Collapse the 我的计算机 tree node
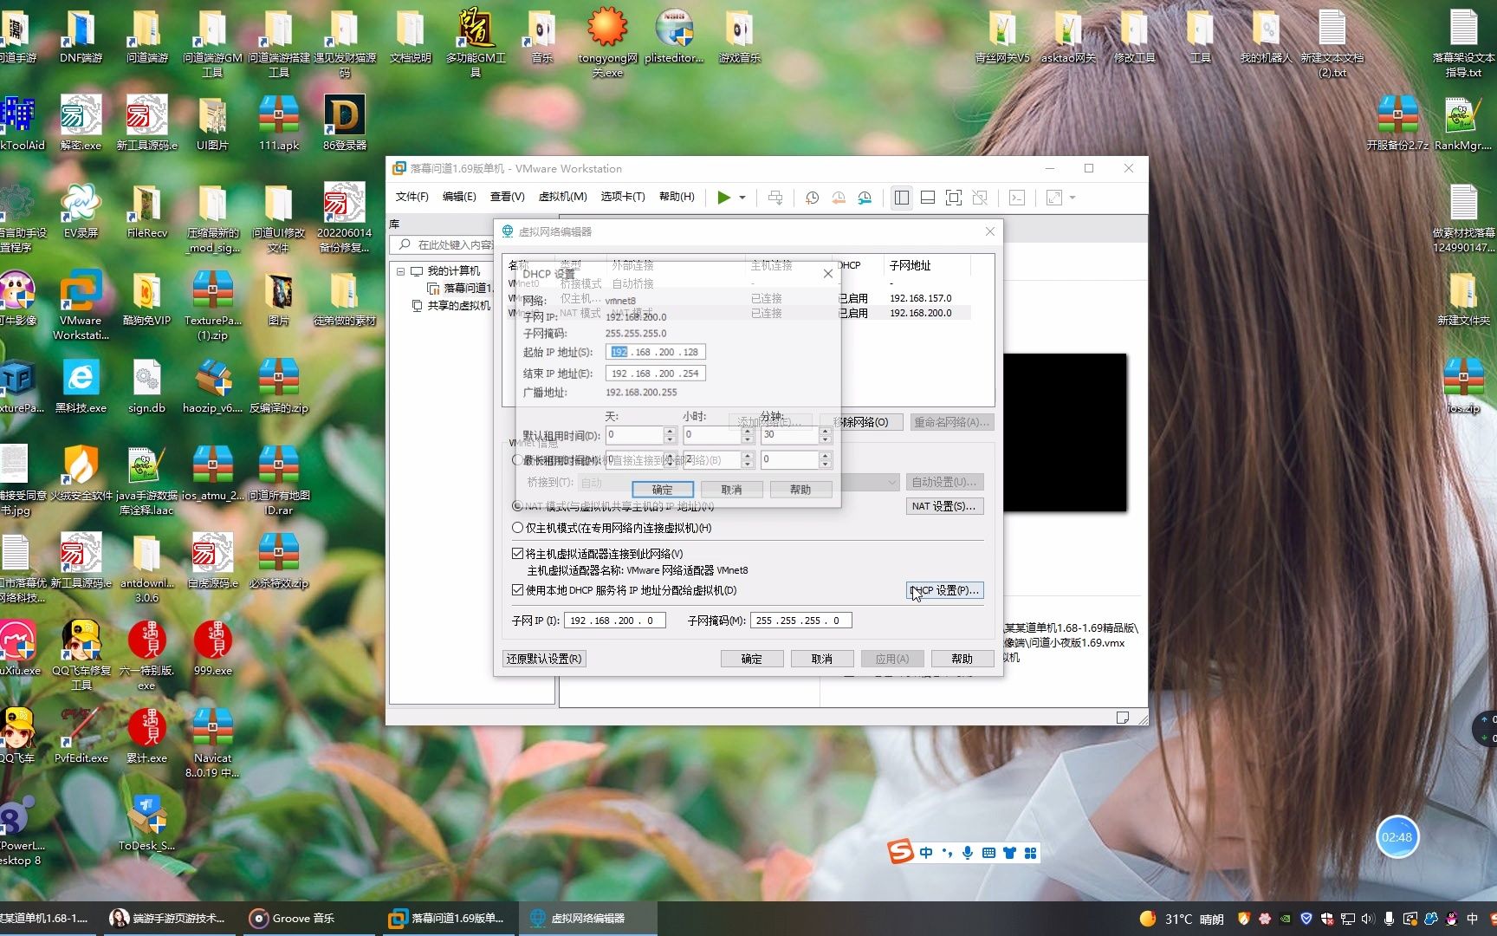 pyautogui.click(x=401, y=271)
